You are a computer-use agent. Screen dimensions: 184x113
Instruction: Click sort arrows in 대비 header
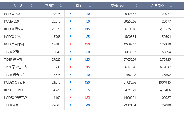90,6
